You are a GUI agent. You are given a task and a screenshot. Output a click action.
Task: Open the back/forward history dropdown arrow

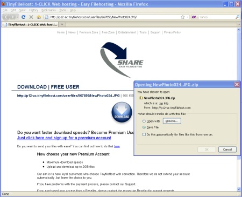[x=17, y=17]
